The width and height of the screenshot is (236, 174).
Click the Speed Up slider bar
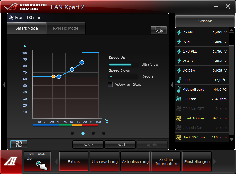tap(123, 65)
